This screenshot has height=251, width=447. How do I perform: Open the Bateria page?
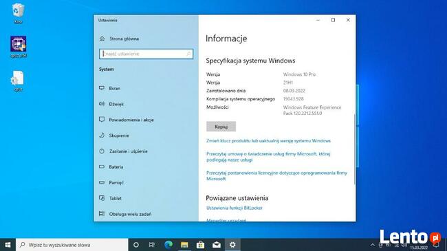pos(111,167)
